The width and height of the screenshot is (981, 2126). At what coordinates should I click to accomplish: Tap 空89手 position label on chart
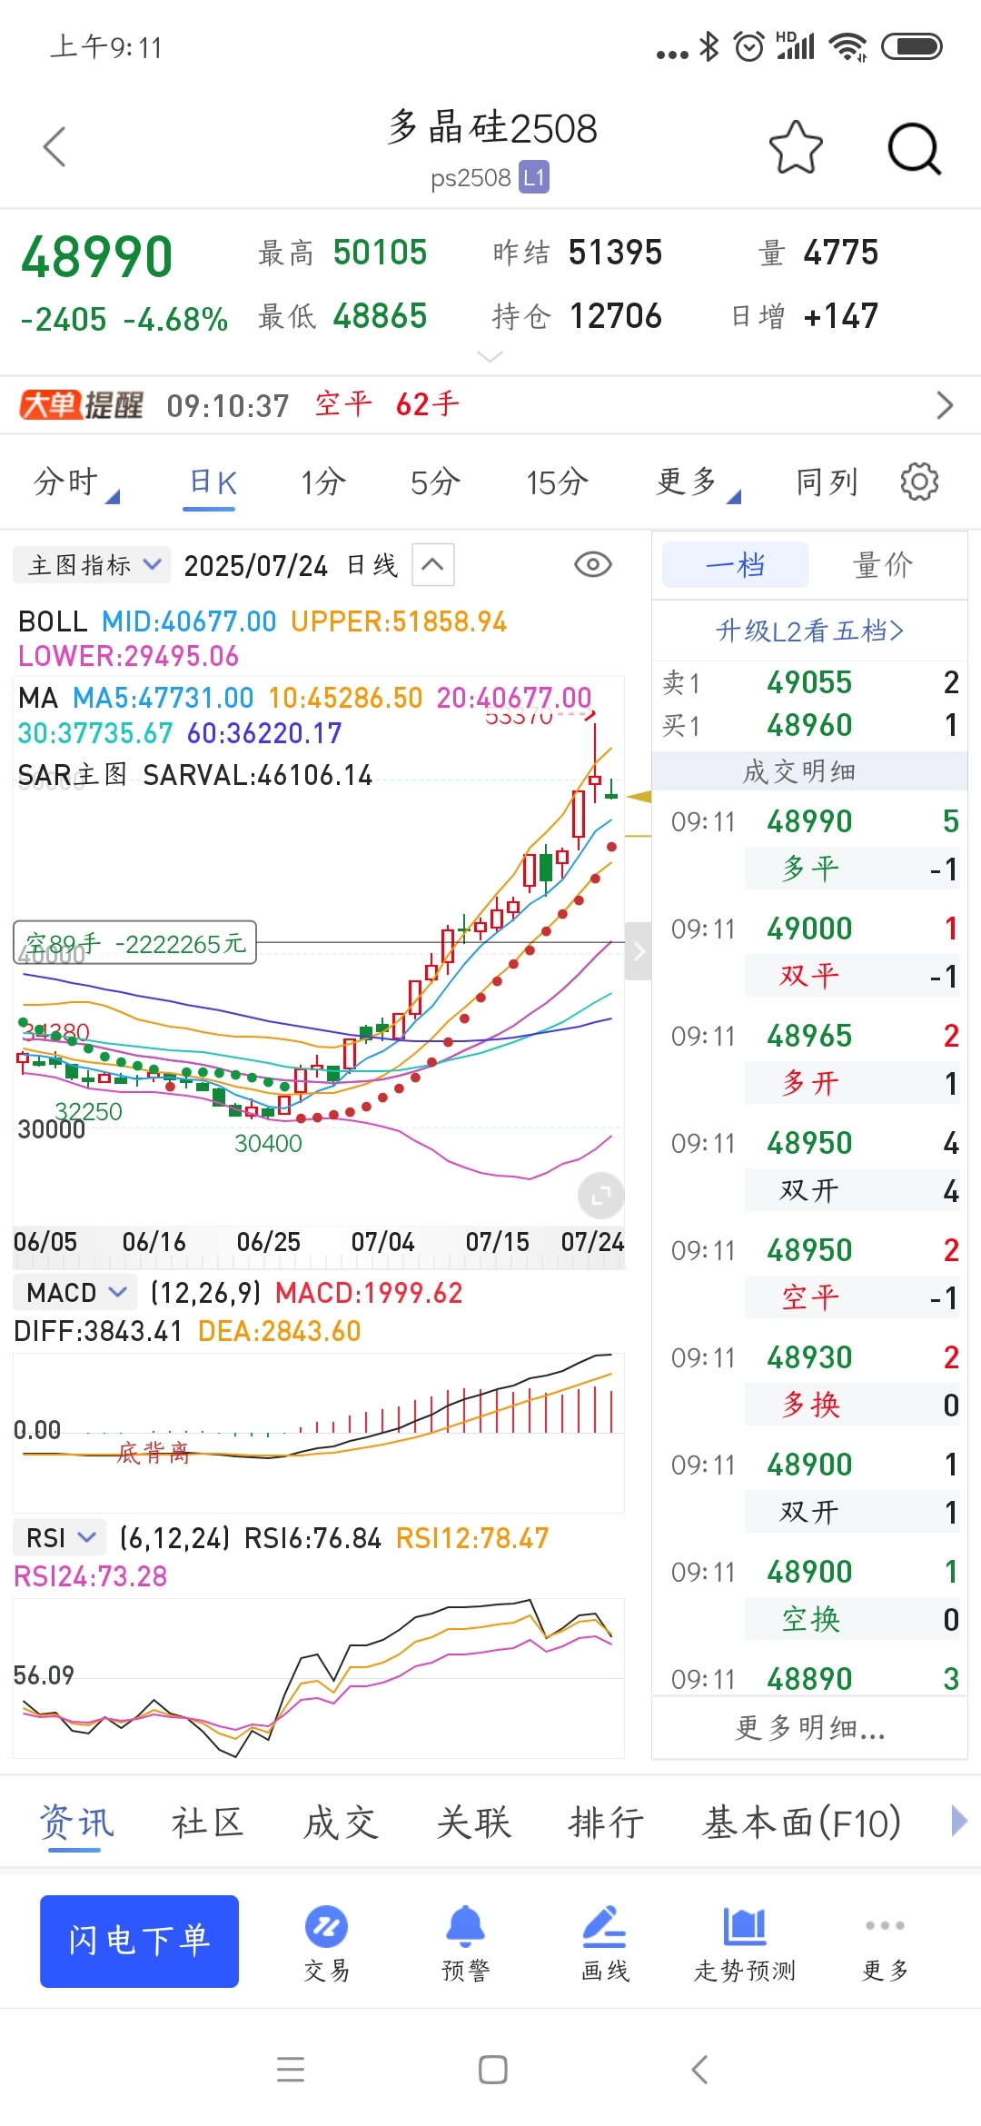[135, 943]
